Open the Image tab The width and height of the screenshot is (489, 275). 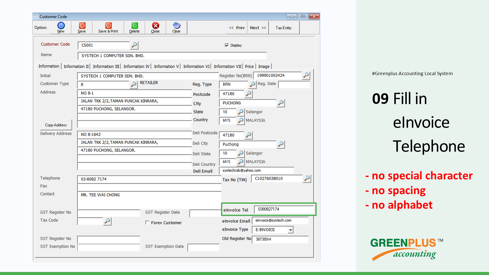[x=264, y=66]
